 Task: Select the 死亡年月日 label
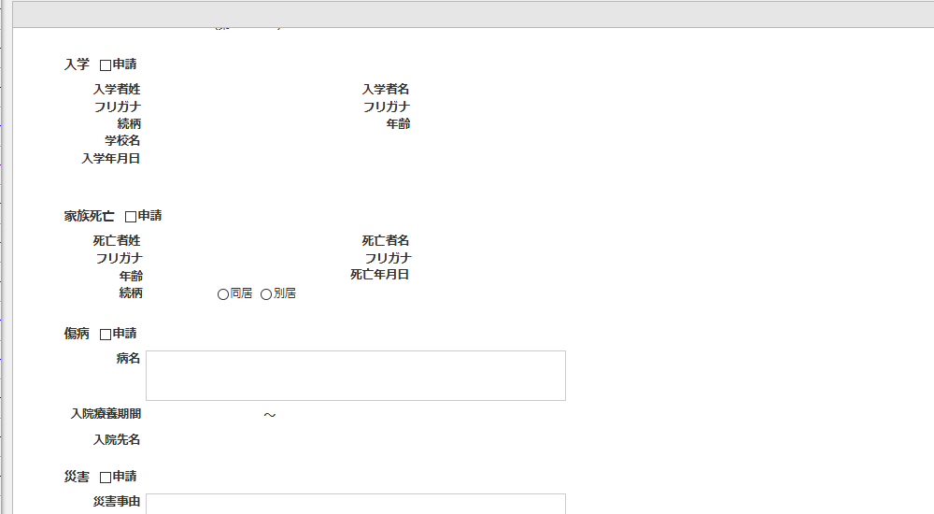tap(380, 275)
